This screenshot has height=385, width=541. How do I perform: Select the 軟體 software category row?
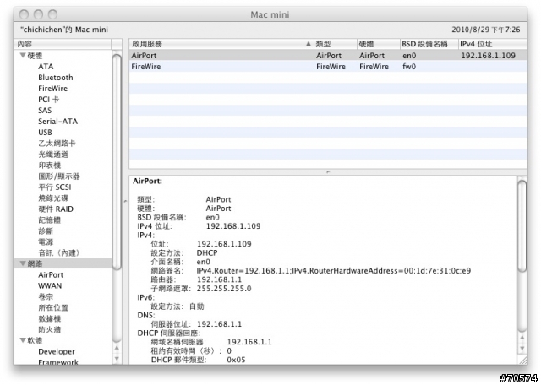(x=63, y=340)
